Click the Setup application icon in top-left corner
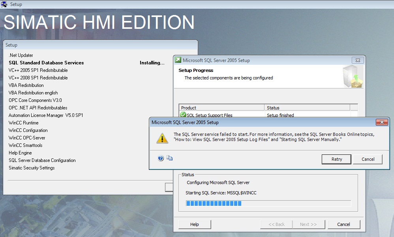This screenshot has height=237, width=394. point(4,4)
